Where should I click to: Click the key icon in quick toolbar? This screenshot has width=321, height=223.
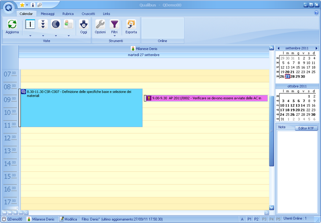tap(39, 5)
